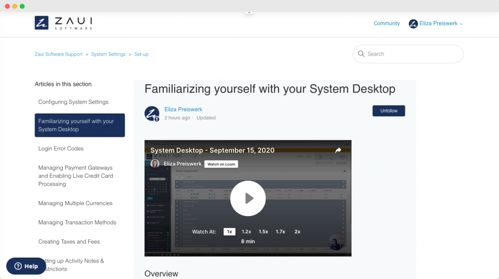Click the question mark Help icon
Screen dimensions: 499x279
coord(18,266)
